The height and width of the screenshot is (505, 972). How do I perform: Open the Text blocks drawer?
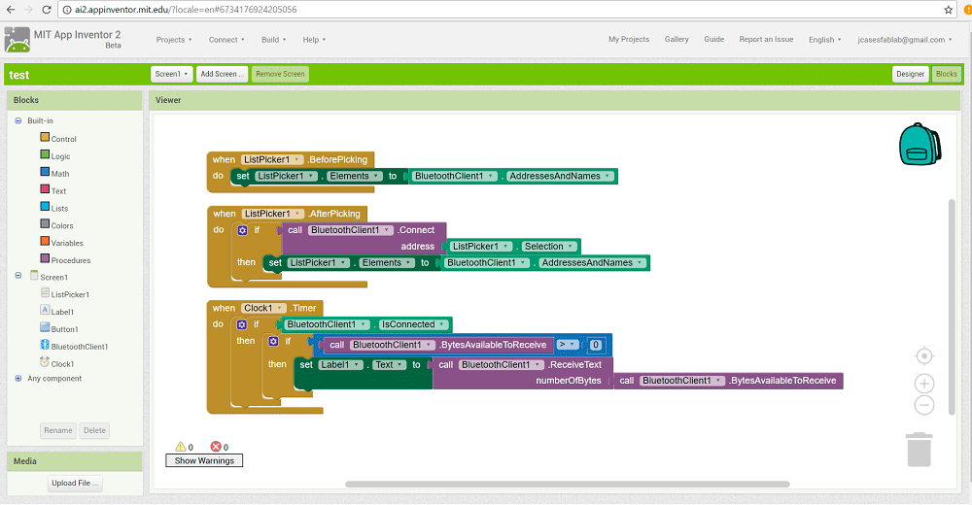[x=58, y=191]
